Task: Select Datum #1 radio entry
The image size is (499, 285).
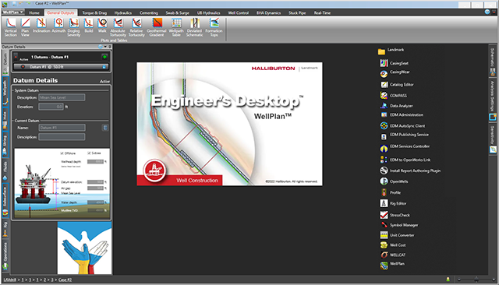Action: [23, 67]
